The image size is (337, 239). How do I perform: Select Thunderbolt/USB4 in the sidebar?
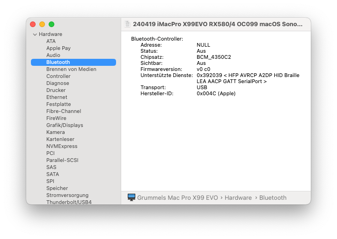point(69,202)
